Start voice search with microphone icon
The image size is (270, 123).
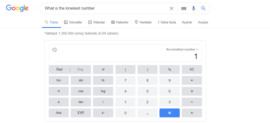point(194,8)
